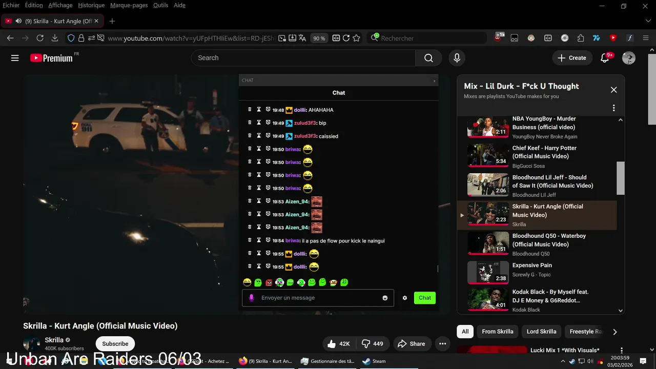Select the 'From Skrilla' filter chip
The image size is (656, 369).
point(498,332)
